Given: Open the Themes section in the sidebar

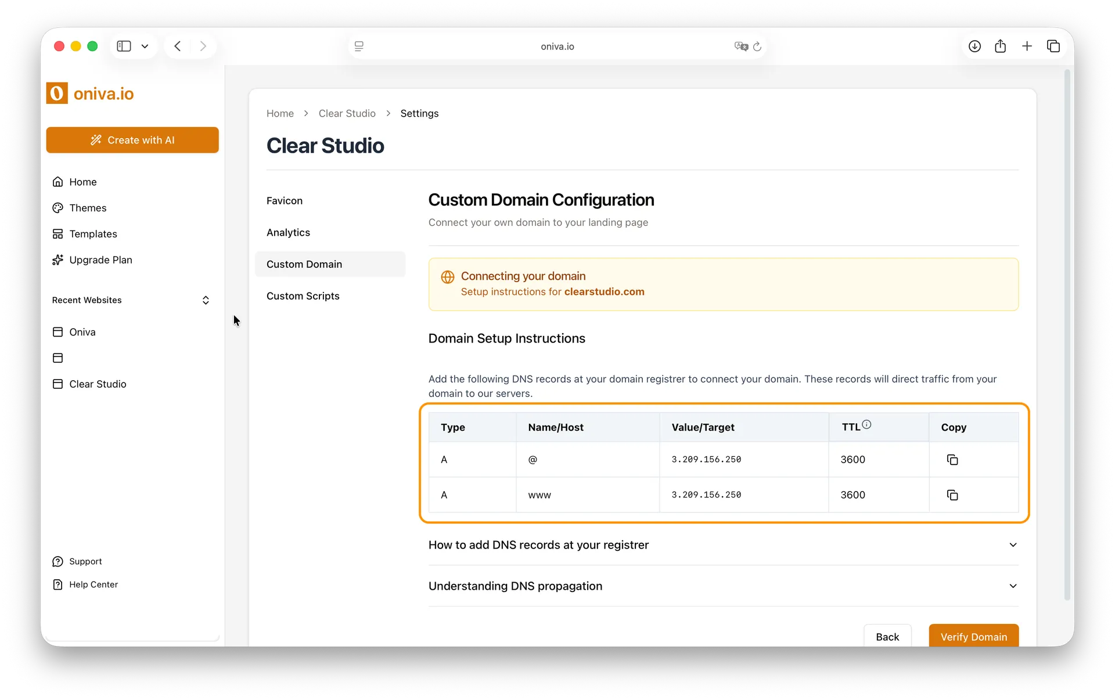Looking at the screenshot, I should (88, 208).
